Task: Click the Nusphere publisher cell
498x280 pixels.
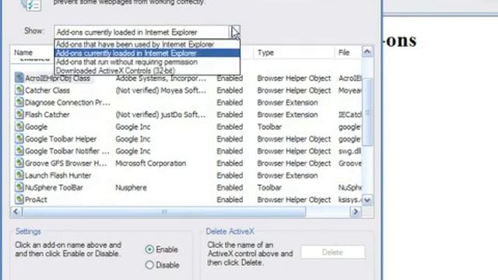Action: [131, 187]
